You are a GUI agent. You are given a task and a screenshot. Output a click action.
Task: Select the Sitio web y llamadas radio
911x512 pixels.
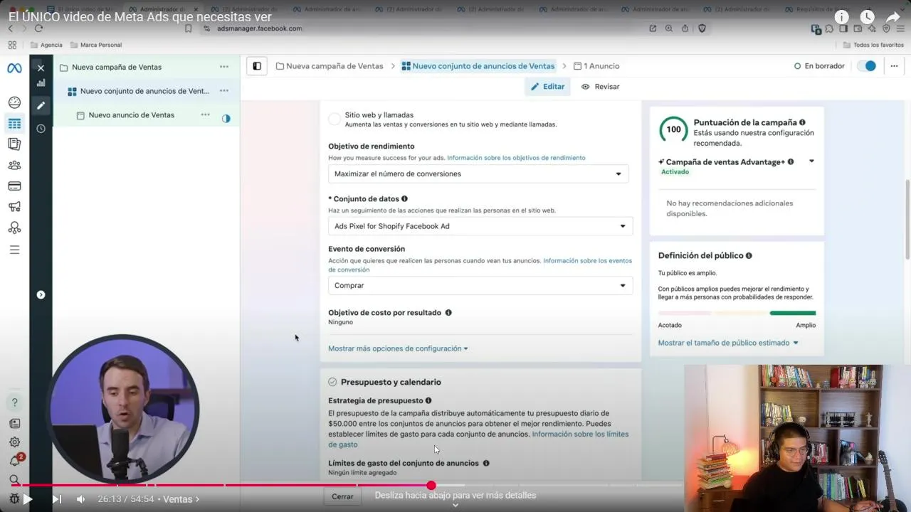click(335, 119)
